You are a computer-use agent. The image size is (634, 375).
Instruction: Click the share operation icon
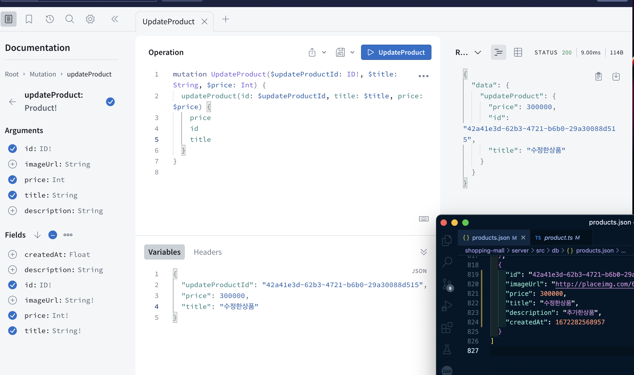pos(312,52)
